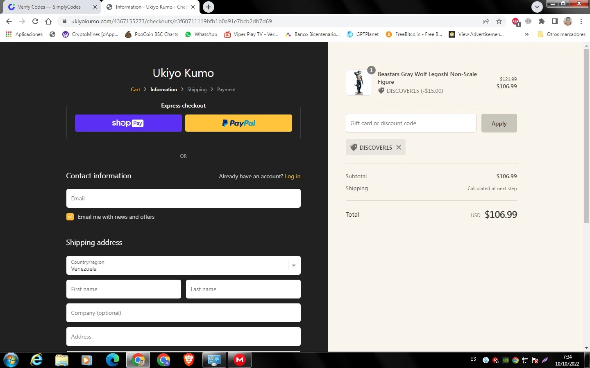590x368 pixels.
Task: Toggle browser side panel icon
Action: click(555, 21)
